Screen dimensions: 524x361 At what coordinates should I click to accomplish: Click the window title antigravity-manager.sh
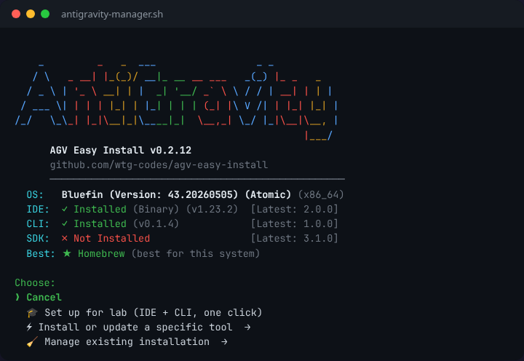click(112, 15)
